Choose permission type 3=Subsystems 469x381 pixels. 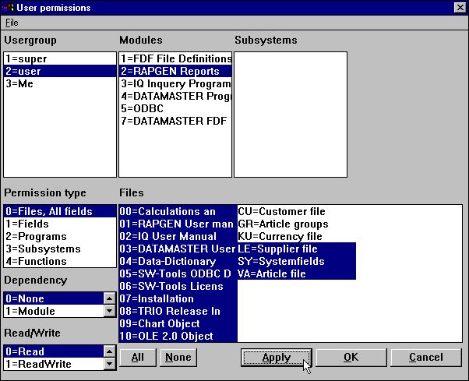coord(60,249)
